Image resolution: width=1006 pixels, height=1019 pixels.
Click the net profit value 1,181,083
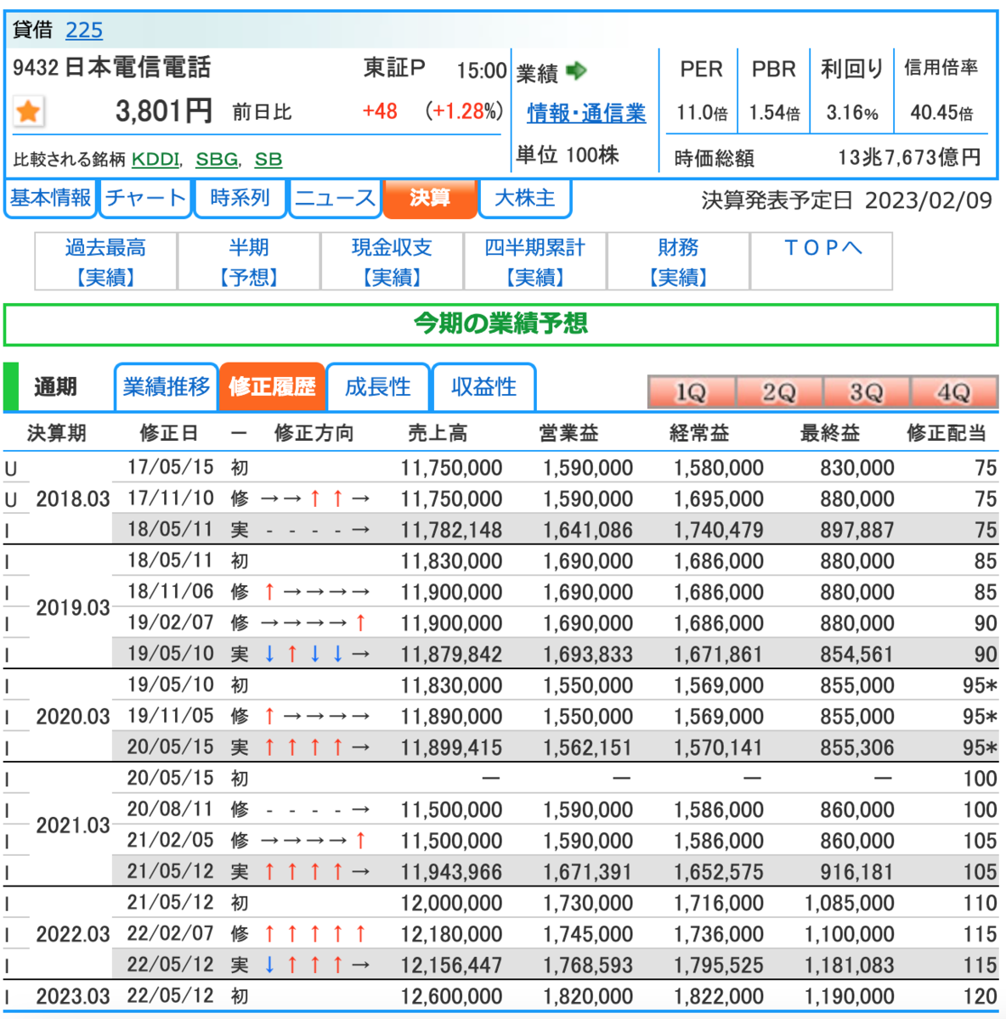pos(850,966)
